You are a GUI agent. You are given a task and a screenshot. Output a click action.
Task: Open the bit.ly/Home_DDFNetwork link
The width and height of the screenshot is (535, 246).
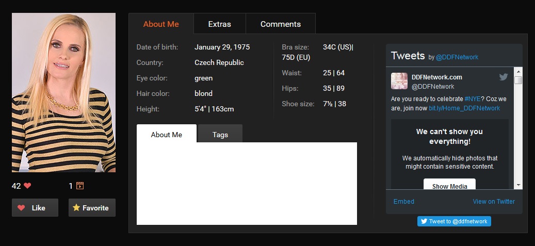pyautogui.click(x=464, y=108)
